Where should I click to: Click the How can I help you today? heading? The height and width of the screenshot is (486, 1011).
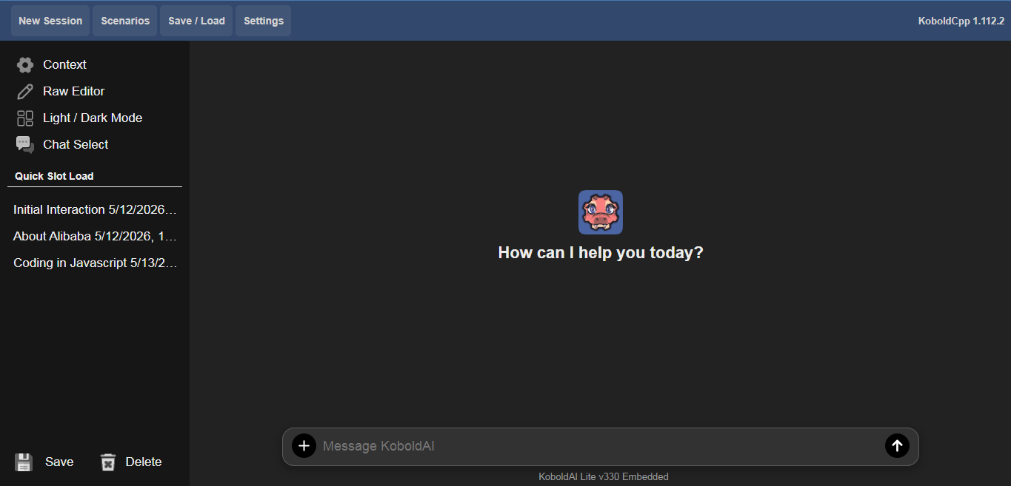tap(601, 253)
